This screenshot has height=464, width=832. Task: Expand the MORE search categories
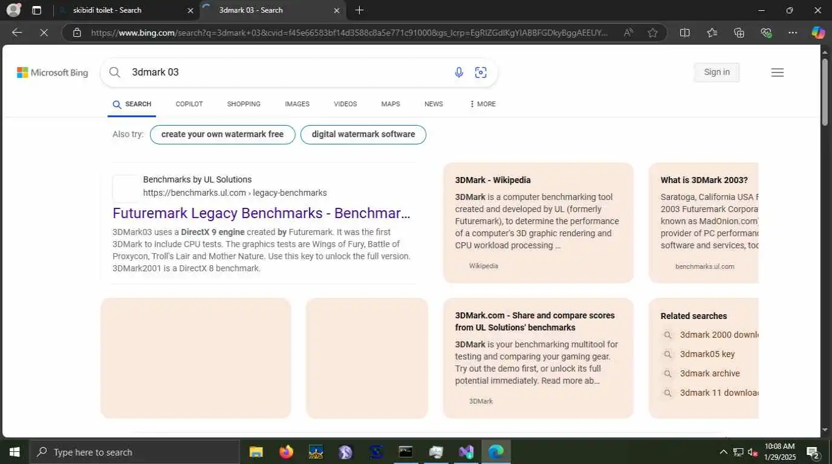coord(483,104)
